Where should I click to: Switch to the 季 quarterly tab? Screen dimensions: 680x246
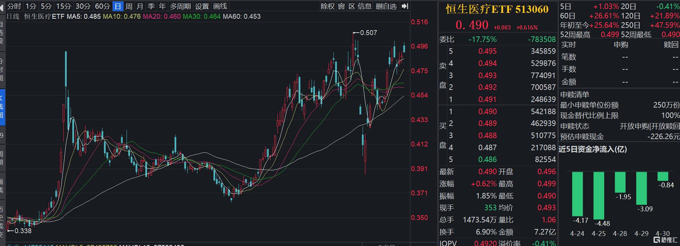pos(151,6)
